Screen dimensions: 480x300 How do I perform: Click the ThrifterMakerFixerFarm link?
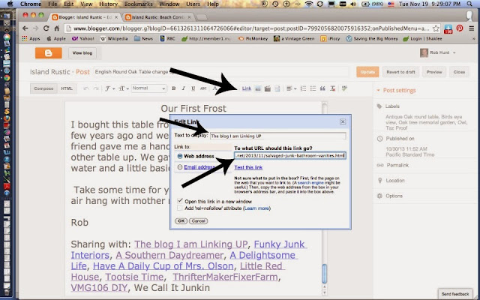point(225,277)
